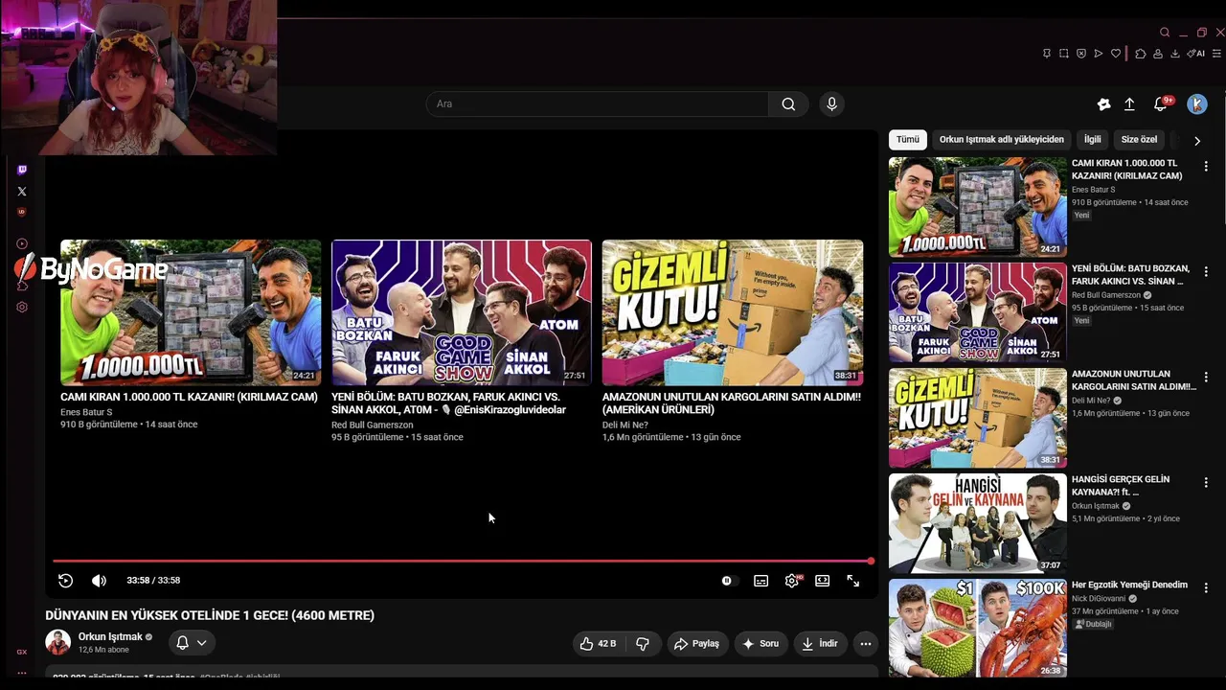Open the YouTube create button
The height and width of the screenshot is (690, 1226).
click(x=1103, y=104)
